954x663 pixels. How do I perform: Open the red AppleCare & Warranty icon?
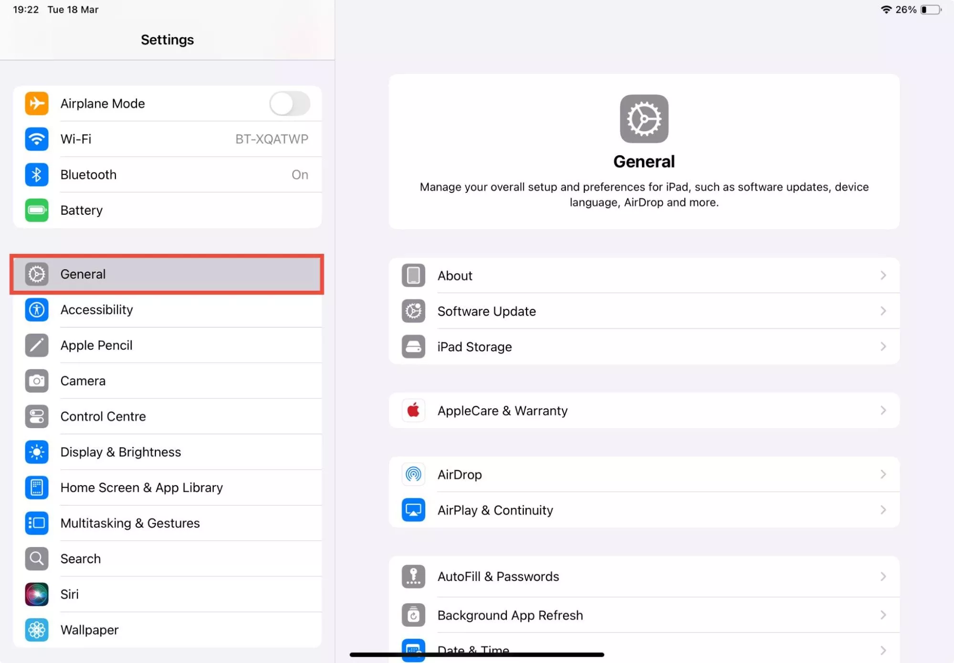(413, 410)
